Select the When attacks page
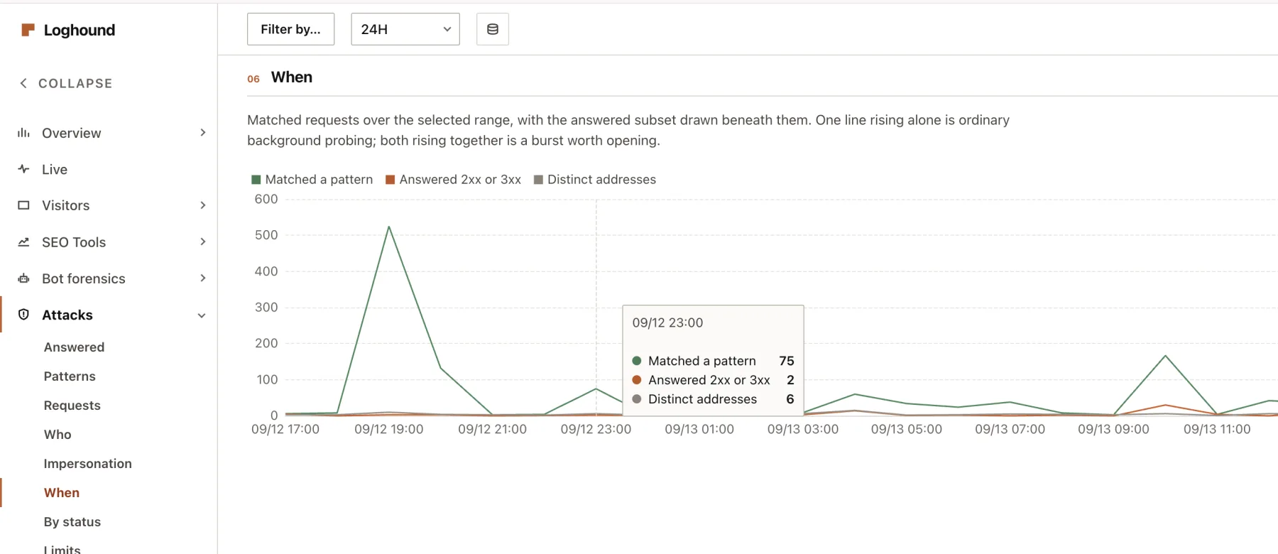 click(x=62, y=493)
